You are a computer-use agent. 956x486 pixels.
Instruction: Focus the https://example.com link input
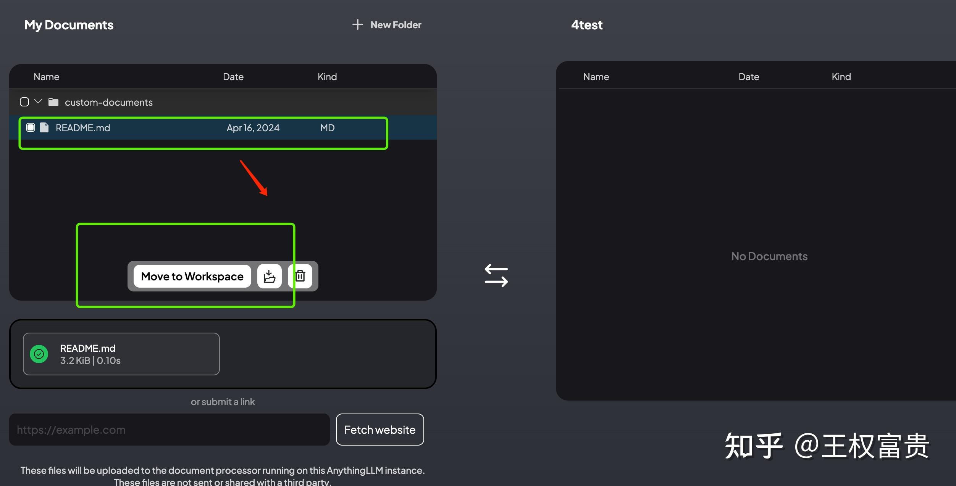[169, 430]
